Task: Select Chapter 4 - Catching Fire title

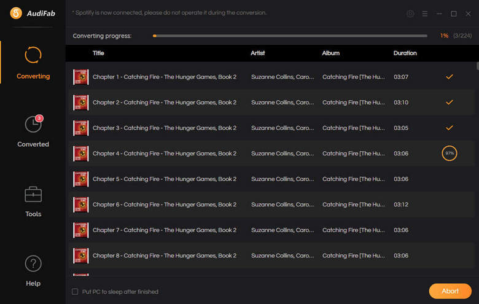Action: point(165,154)
